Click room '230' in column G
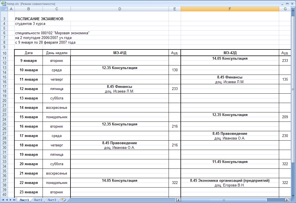This screenshot has height=203, width=296. click(x=285, y=136)
